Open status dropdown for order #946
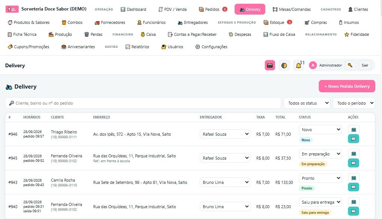Viewport: 382px width, 219px height. 320,130
